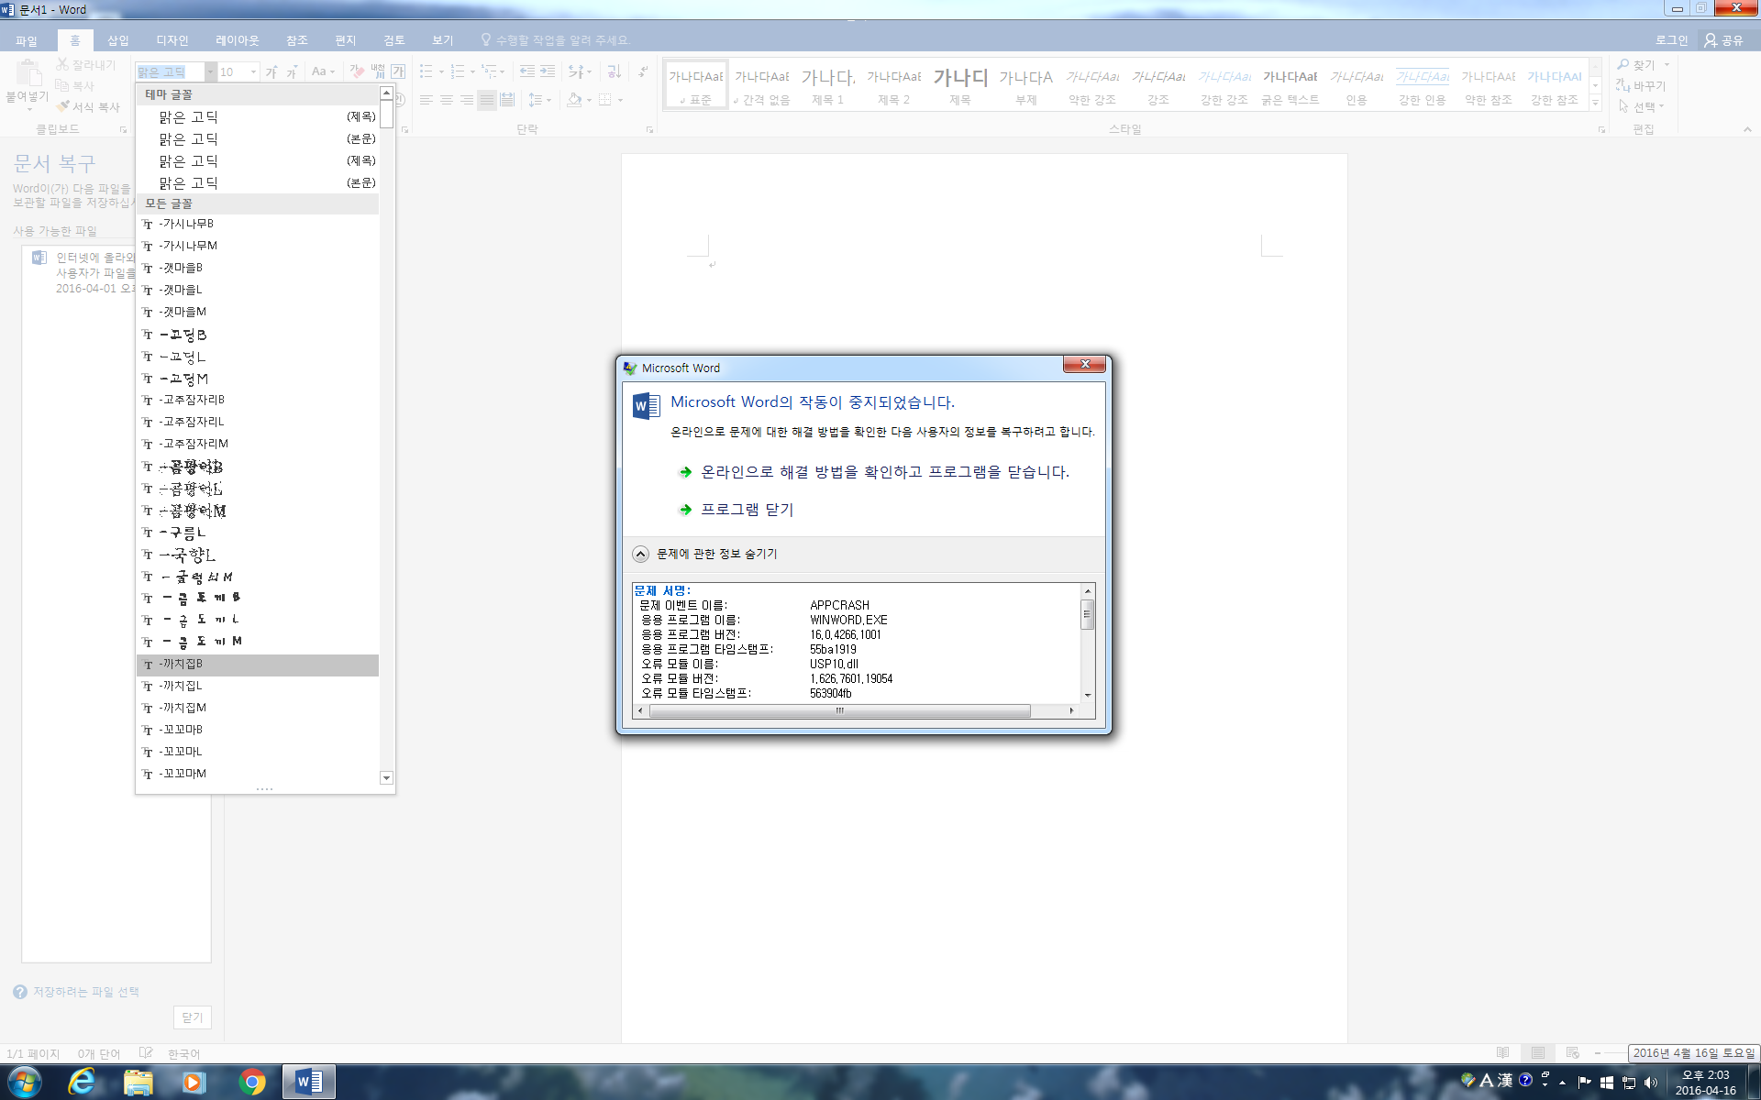The height and width of the screenshot is (1100, 1761).
Task: Click the web layout view icon
Action: pyautogui.click(x=1573, y=1053)
